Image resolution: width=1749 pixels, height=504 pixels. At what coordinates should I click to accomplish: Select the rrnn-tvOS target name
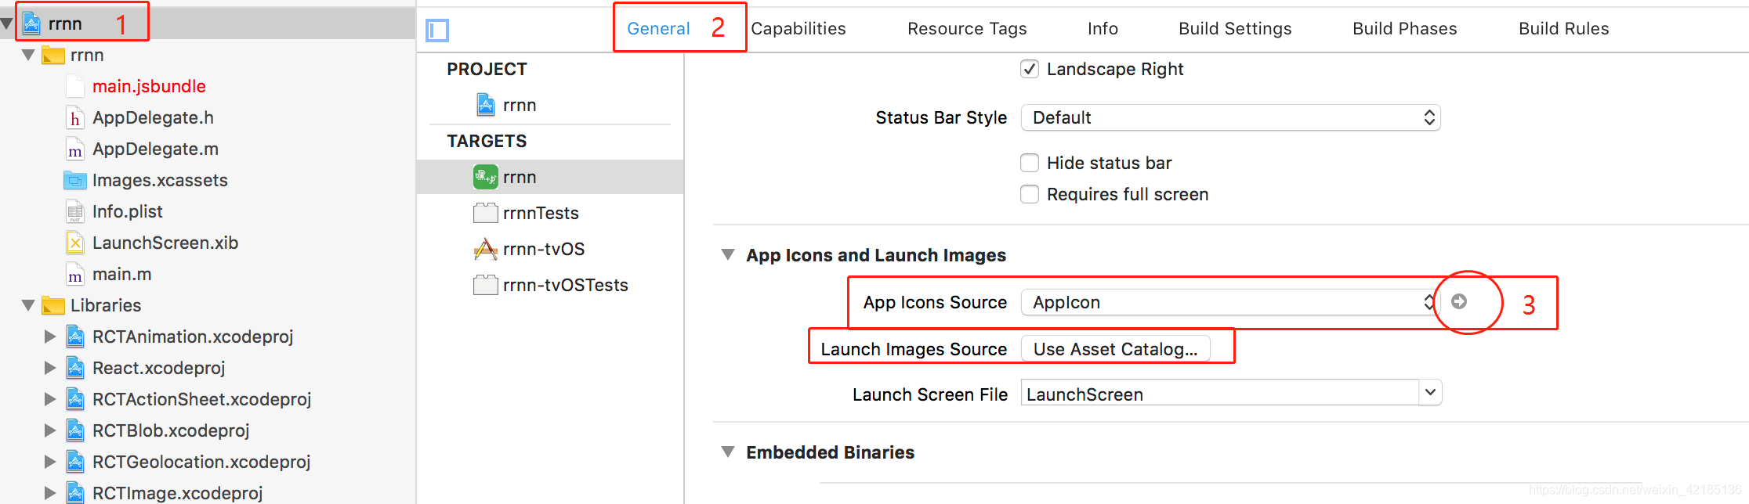coord(544,249)
